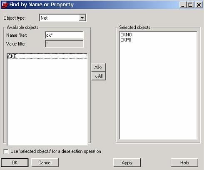Click the disabled Value filter field

click(64, 44)
